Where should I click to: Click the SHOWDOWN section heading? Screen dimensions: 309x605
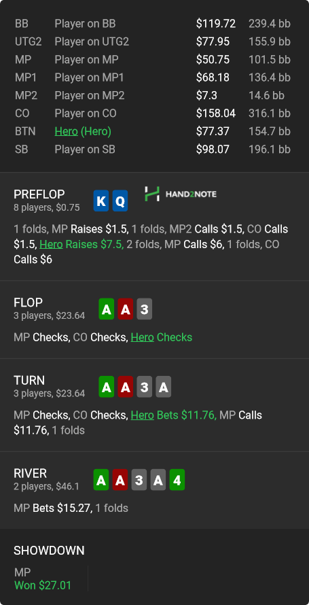pyautogui.click(x=49, y=551)
